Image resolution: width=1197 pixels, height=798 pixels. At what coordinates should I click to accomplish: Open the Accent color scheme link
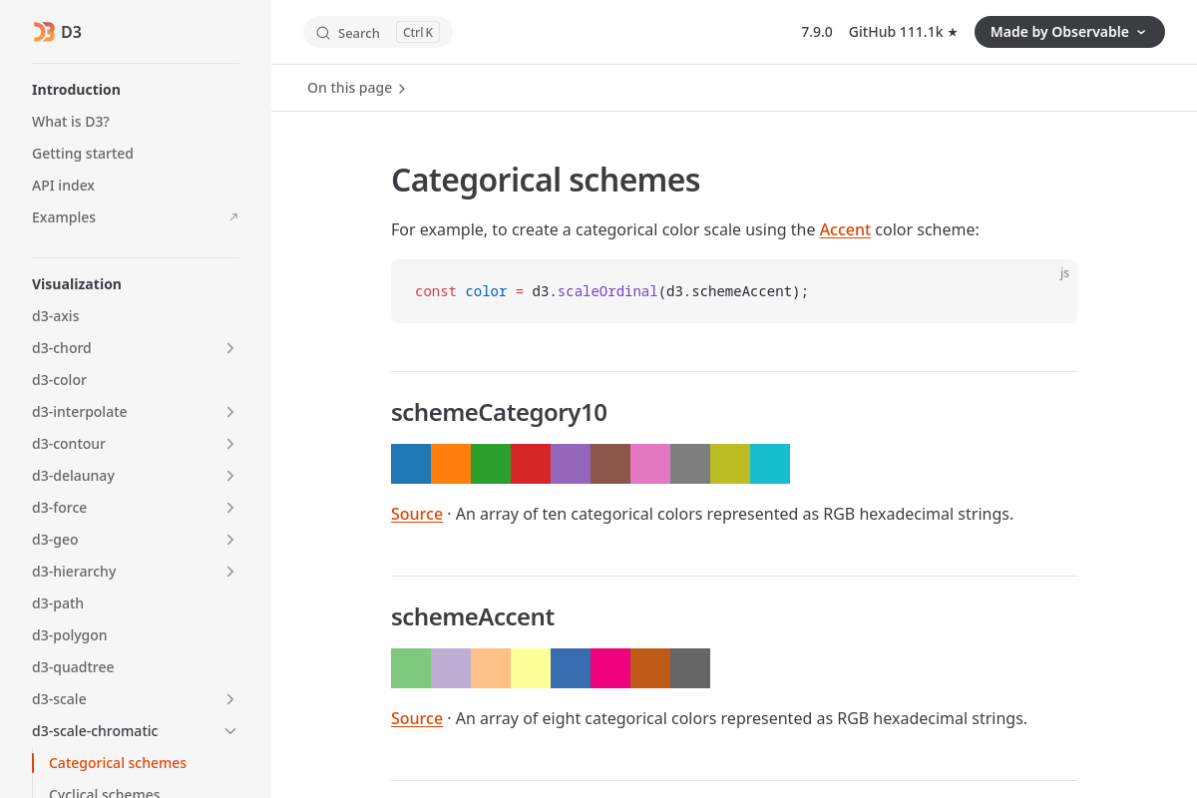point(845,229)
